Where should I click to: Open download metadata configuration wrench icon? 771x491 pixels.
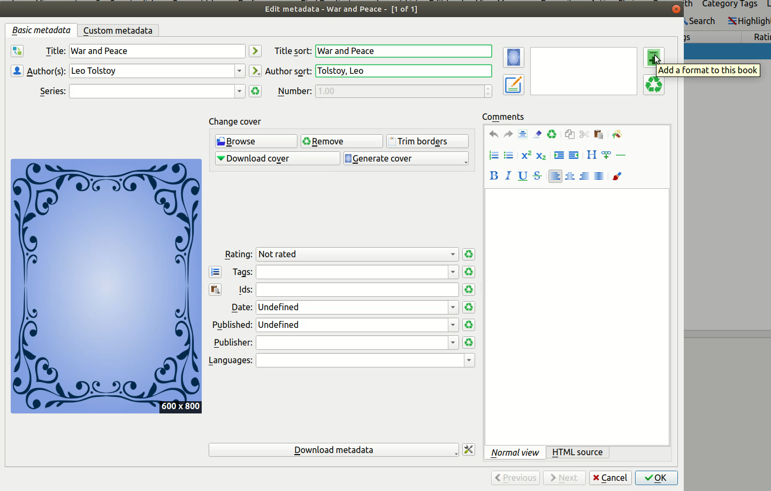tap(469, 450)
